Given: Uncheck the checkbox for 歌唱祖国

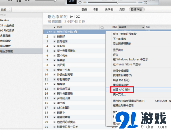Looking at the screenshot, I should click(x=55, y=41).
